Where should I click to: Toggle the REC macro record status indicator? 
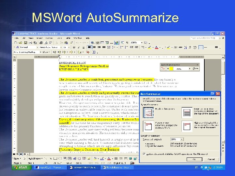coord(91,163)
